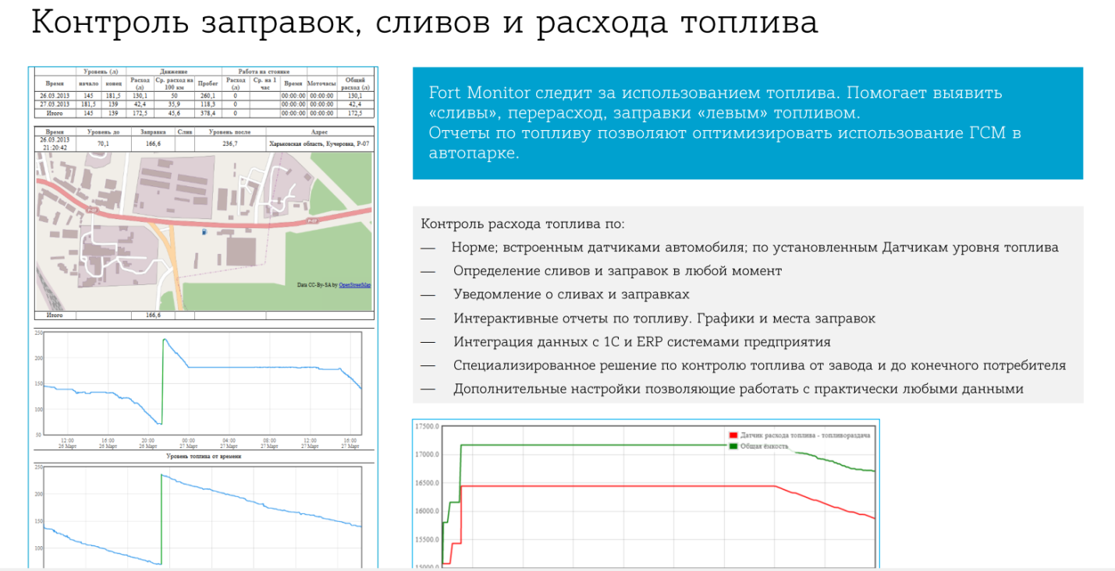1115x571 pixels.
Task: Select bullet 'Дополнительные настройки позволяющие работать'
Action: pyautogui.click(x=738, y=389)
